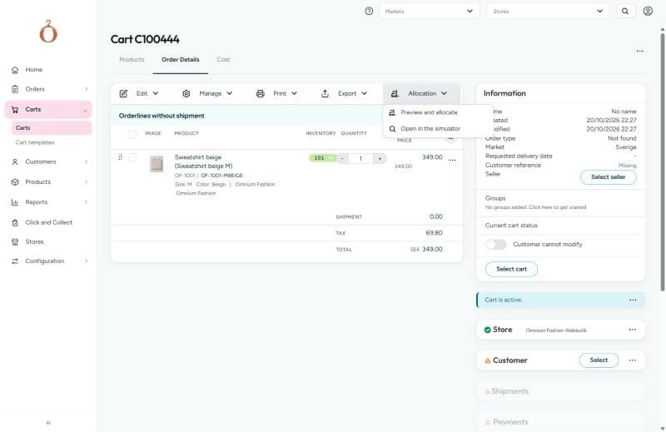Viewport: 666px width, 432px height.
Task: Click the Customer Select button
Action: [599, 360]
